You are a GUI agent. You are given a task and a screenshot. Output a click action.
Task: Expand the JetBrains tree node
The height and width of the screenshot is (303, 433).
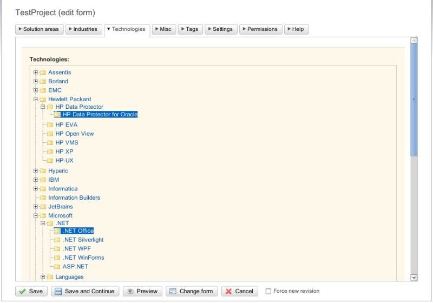36,206
